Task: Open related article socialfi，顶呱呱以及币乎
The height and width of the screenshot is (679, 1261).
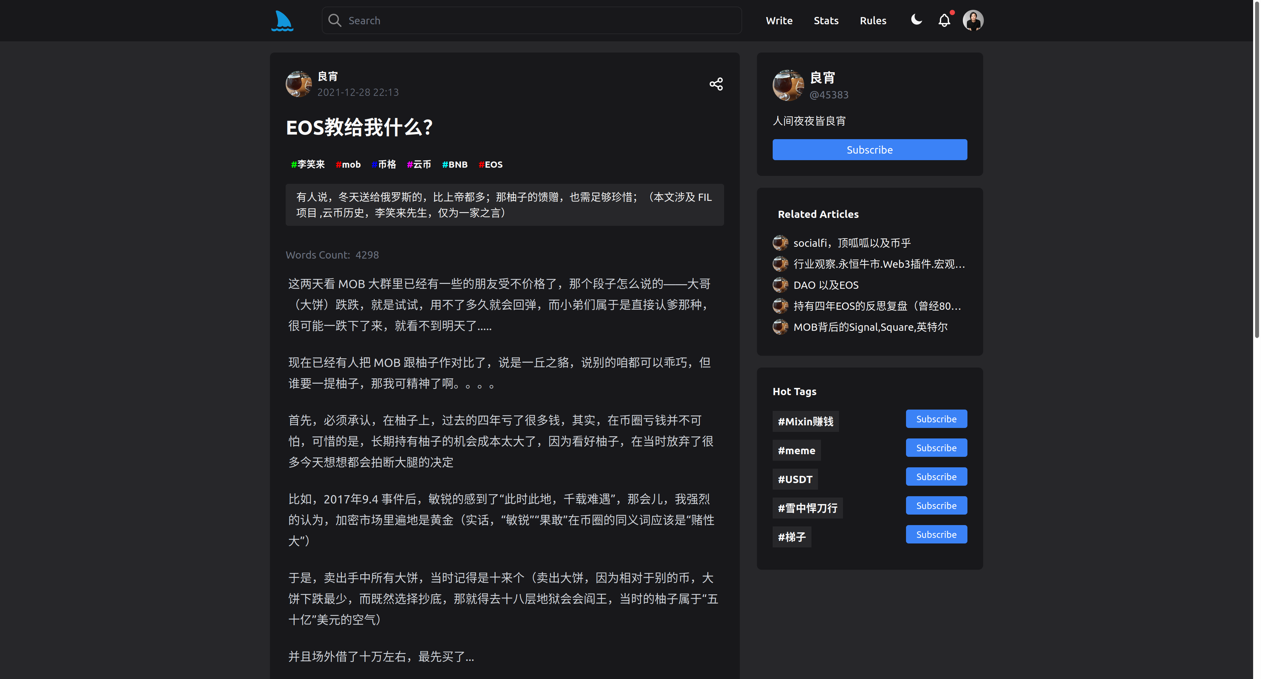Action: (852, 243)
